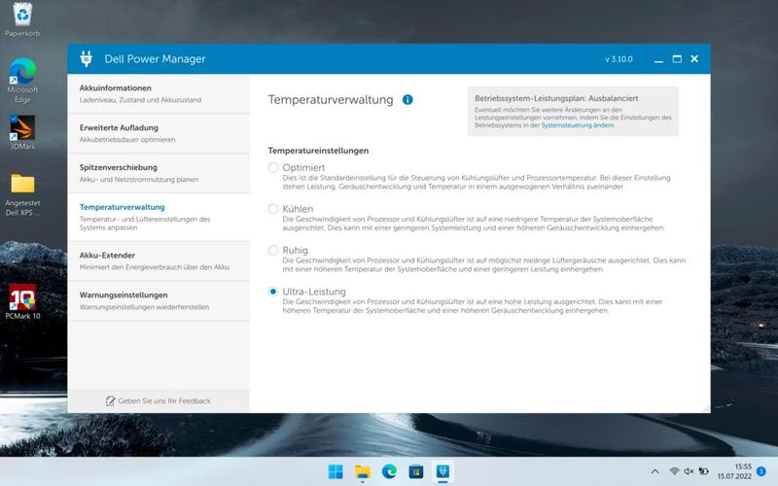This screenshot has width=778, height=486.
Task: Show hidden tray icons chevron
Action: click(654, 471)
